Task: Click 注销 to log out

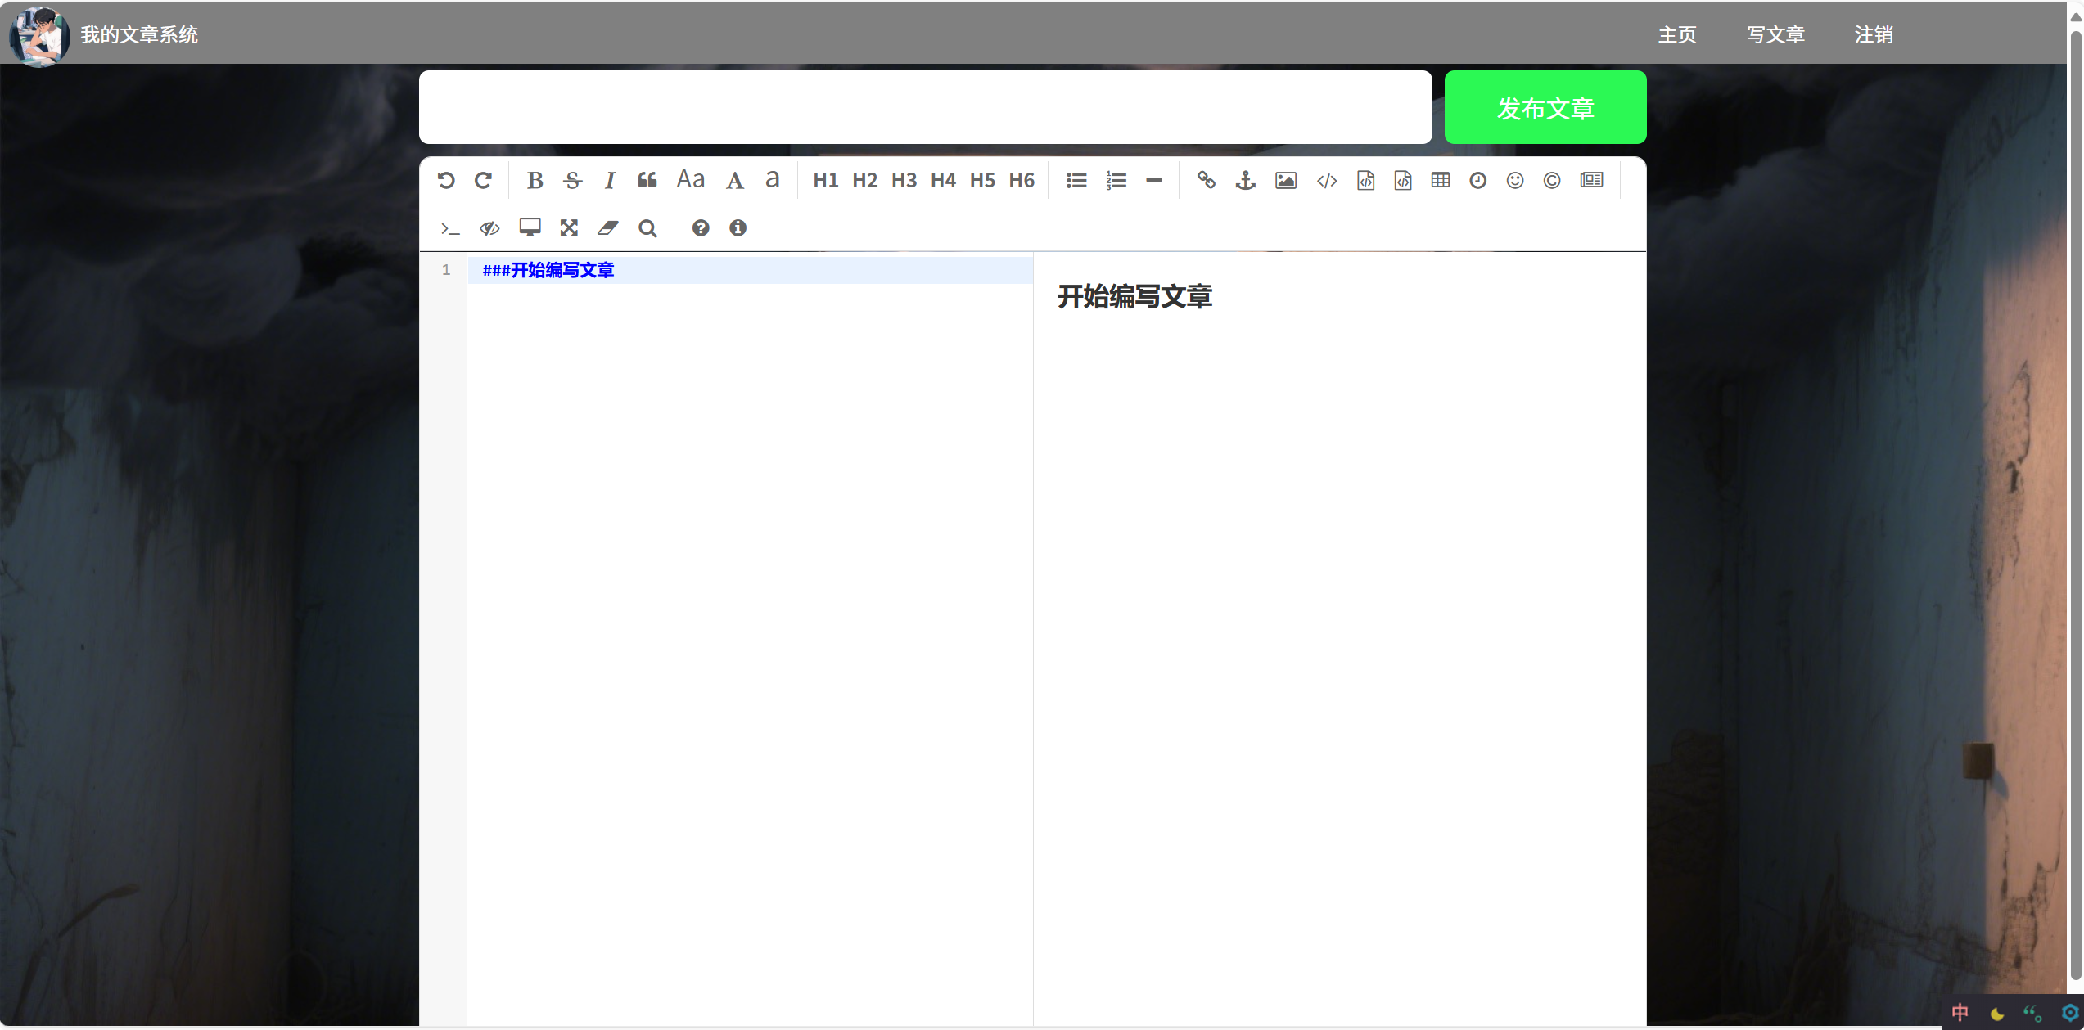Action: point(1874,34)
